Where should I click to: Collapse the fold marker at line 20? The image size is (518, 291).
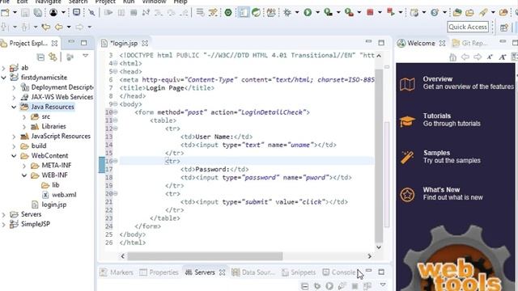[x=115, y=194]
